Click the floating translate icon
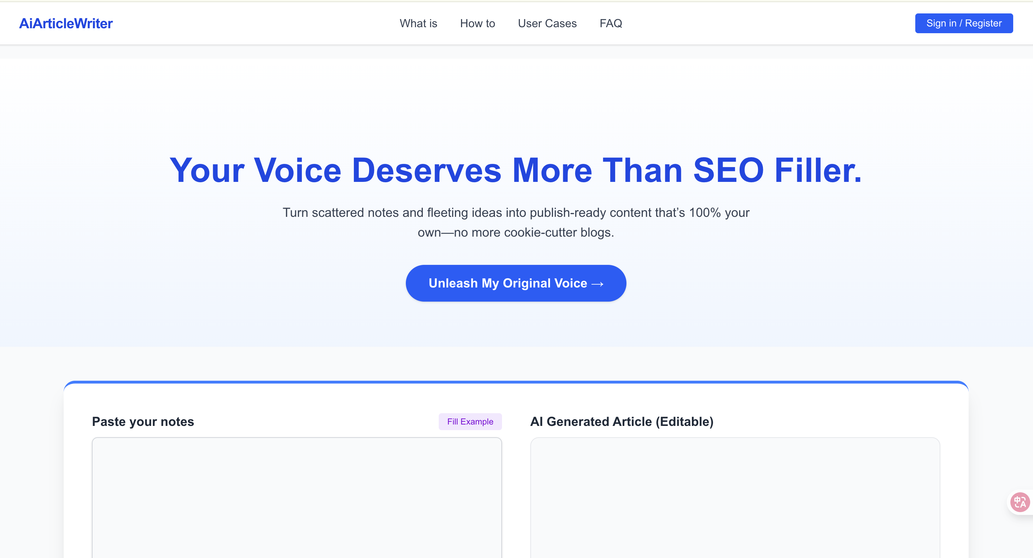Screen dimensions: 1033x558 pyautogui.click(x=1020, y=502)
